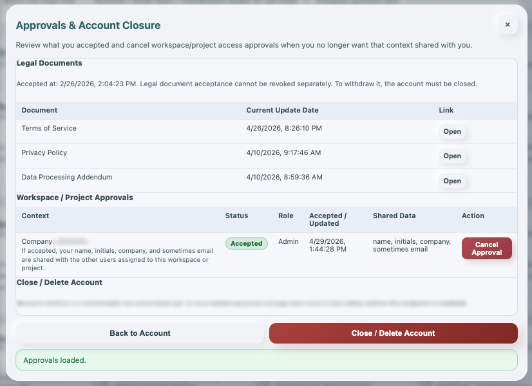
Task: Click the Legal Documents heading
Action: click(49, 63)
